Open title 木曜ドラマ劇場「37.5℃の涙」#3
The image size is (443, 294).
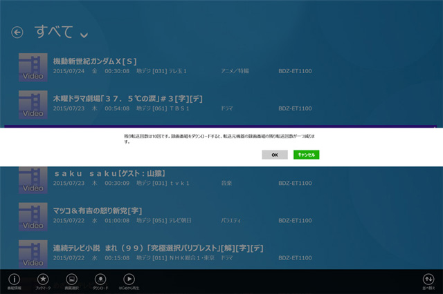127,99
